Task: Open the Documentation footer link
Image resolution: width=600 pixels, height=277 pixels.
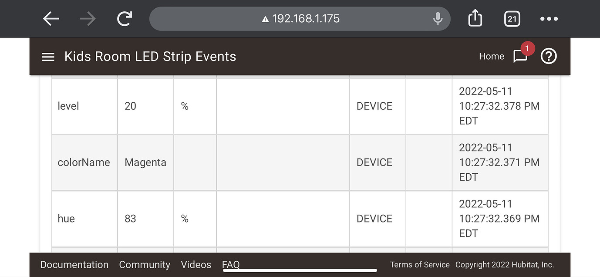Action: (74, 265)
